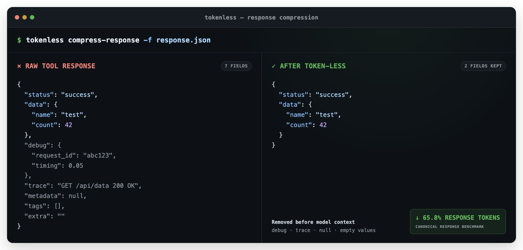This screenshot has height=250, width=523.
Task: Click the window title 'tokenless — response compression'
Action: (261, 17)
